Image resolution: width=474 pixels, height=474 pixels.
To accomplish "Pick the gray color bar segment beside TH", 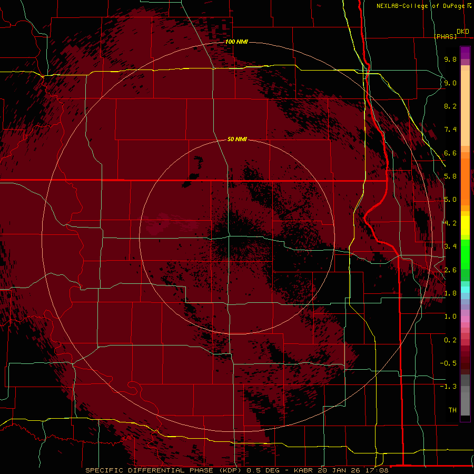I will tap(465, 405).
